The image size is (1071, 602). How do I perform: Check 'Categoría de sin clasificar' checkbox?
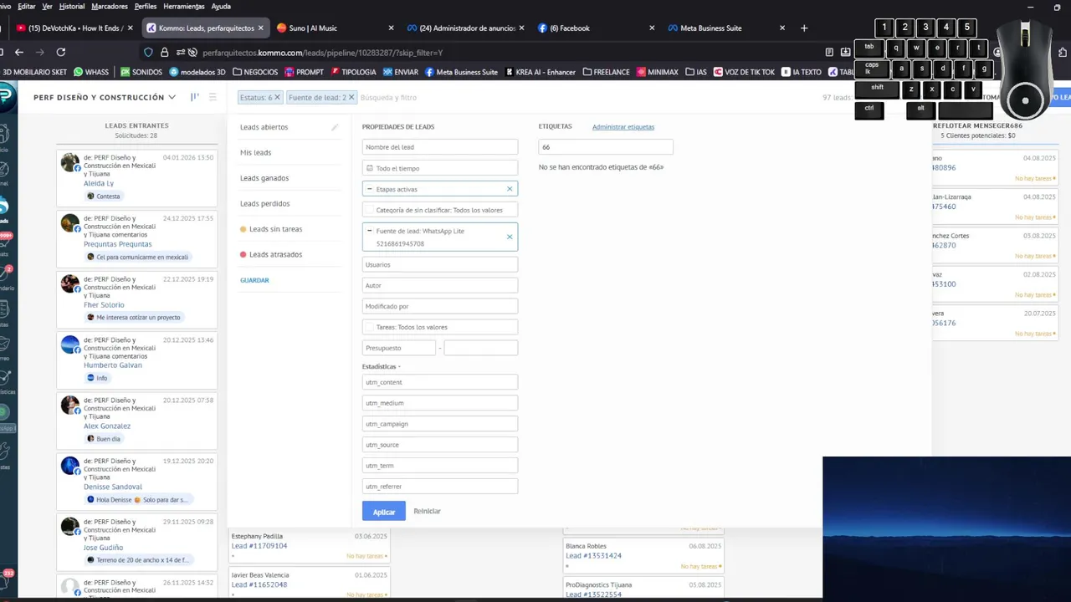coord(369,210)
